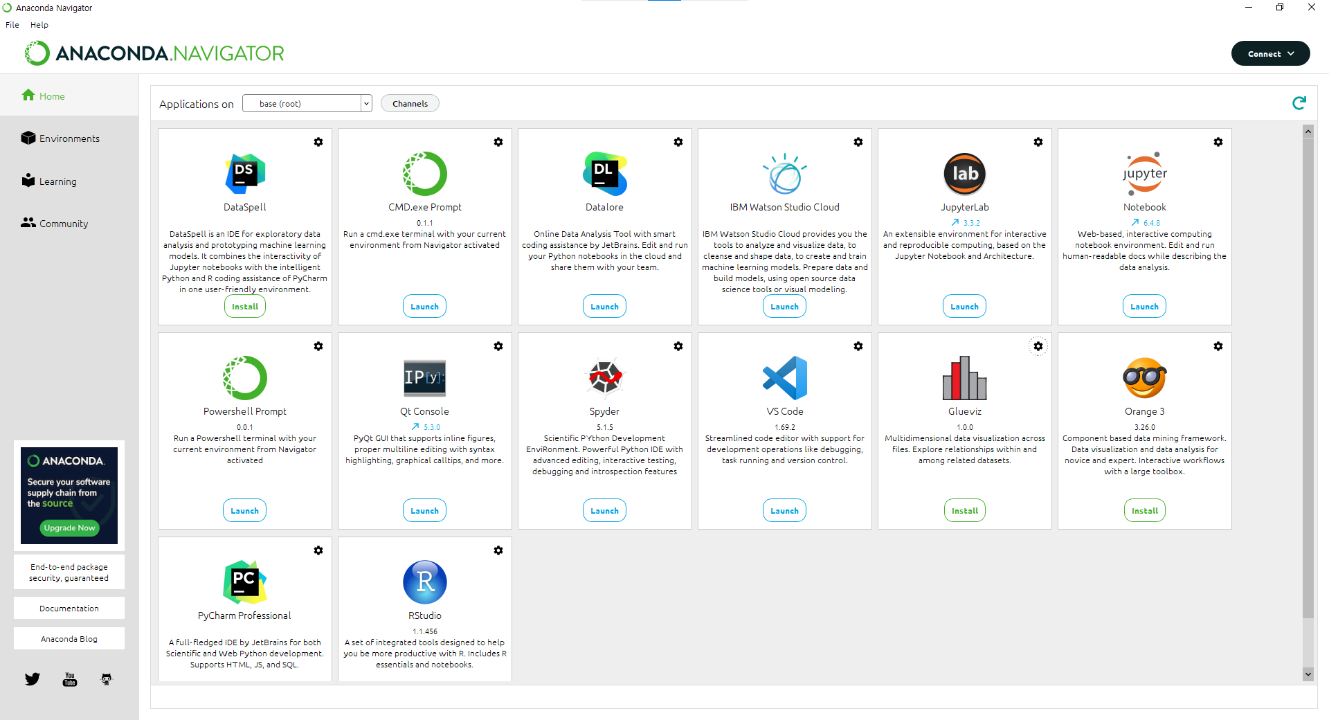The height and width of the screenshot is (720, 1329).
Task: Click the Orange 3 application logo
Action: click(1145, 378)
